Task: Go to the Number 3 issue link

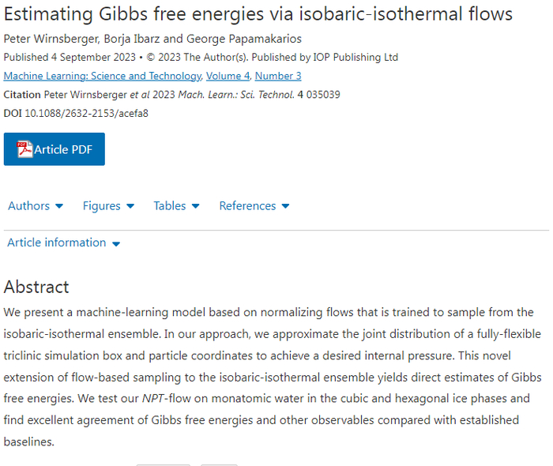Action: 277,77
